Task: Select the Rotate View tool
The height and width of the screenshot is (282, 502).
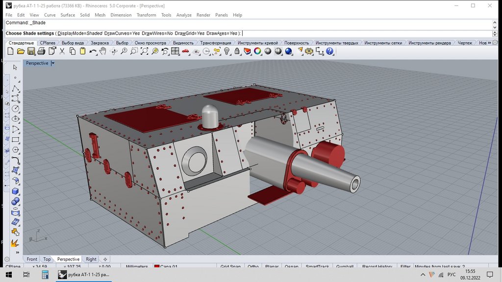Action: (113, 51)
